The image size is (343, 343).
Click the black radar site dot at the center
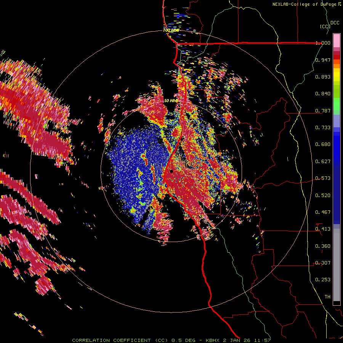click(x=171, y=171)
